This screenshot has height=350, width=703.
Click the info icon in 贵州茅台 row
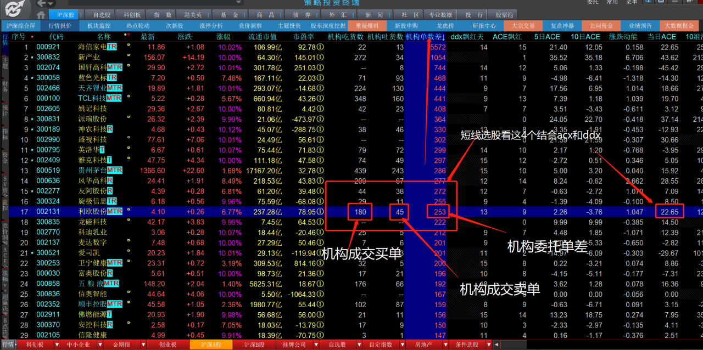click(320, 171)
